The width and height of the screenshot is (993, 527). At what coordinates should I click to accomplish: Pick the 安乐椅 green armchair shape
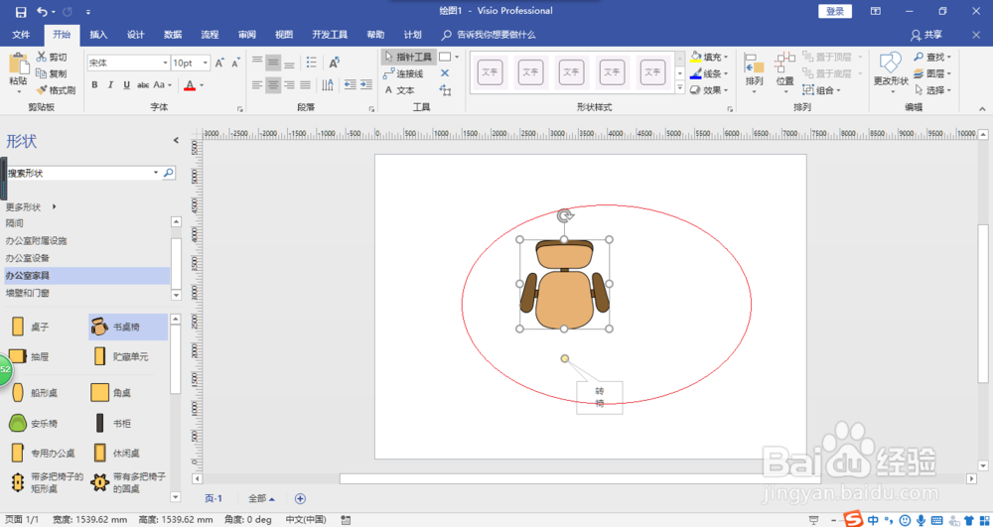coord(18,423)
